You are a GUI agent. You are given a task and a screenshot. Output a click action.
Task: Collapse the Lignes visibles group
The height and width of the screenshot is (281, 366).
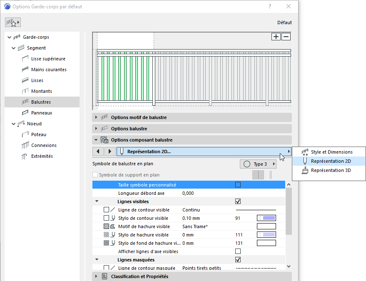(97, 201)
